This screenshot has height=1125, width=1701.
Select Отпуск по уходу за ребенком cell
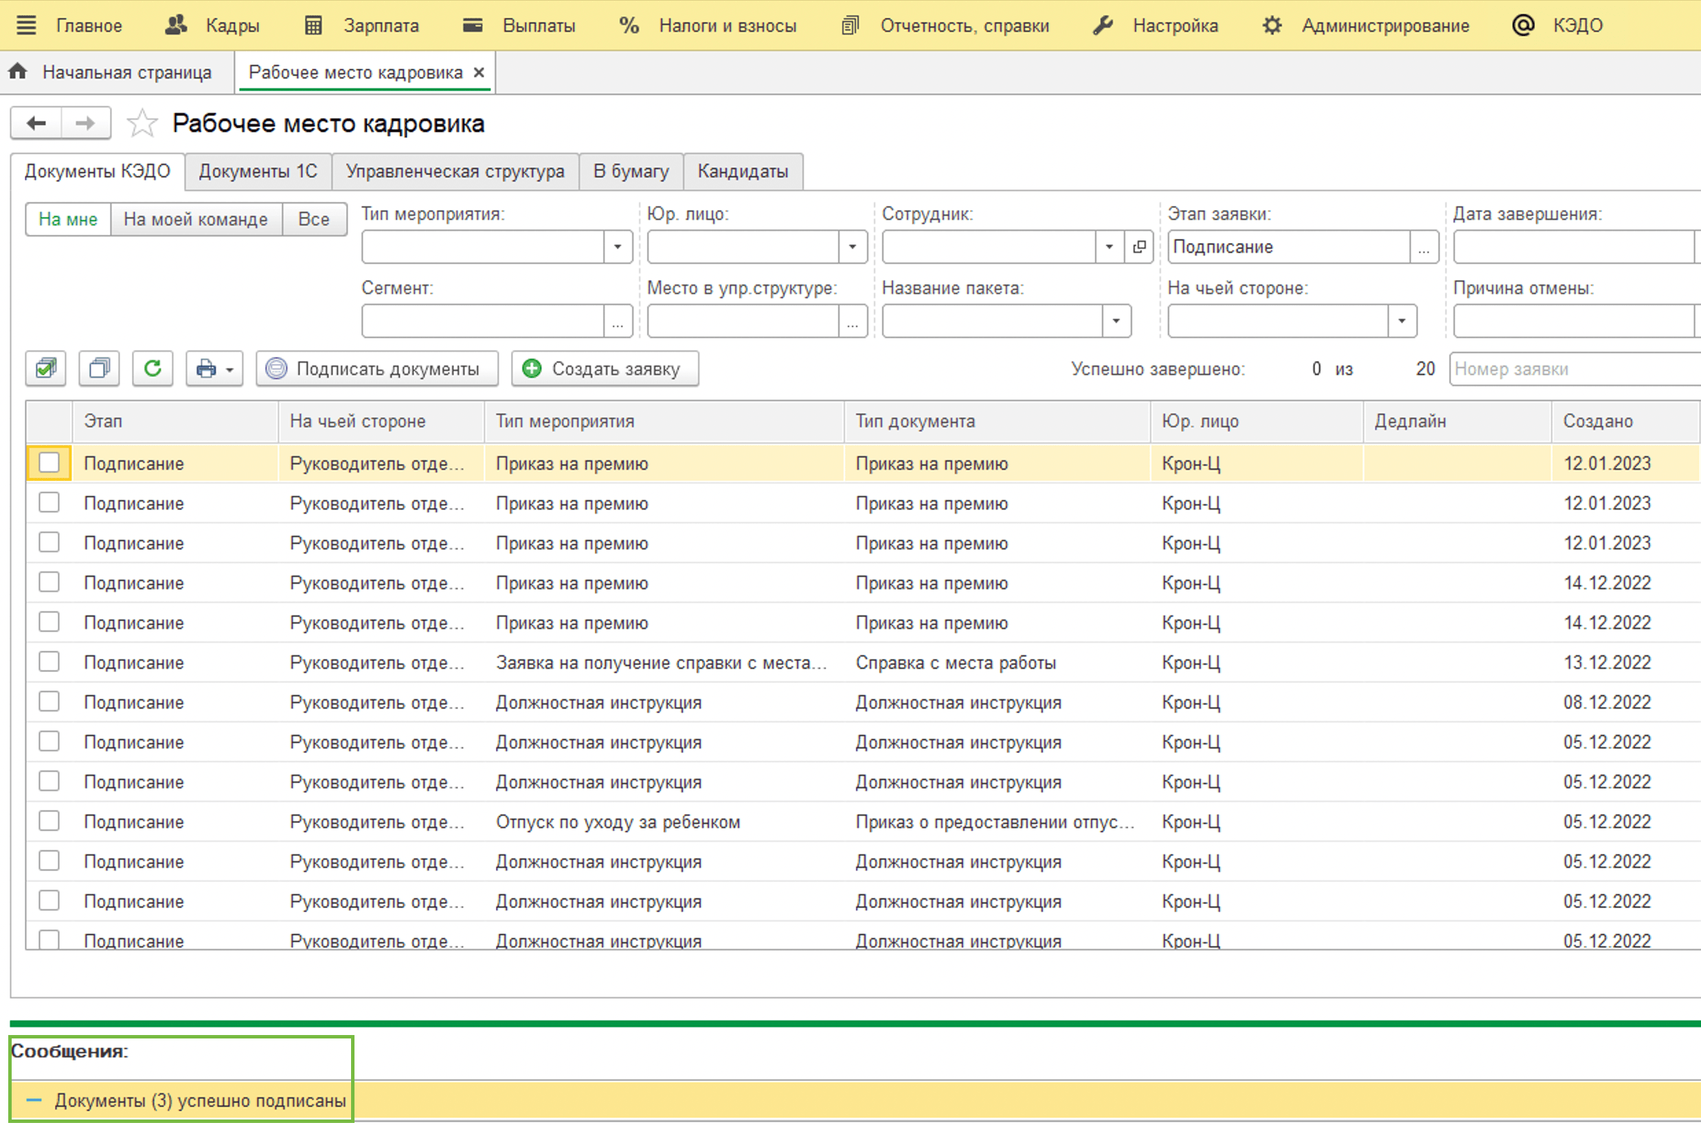click(x=664, y=821)
